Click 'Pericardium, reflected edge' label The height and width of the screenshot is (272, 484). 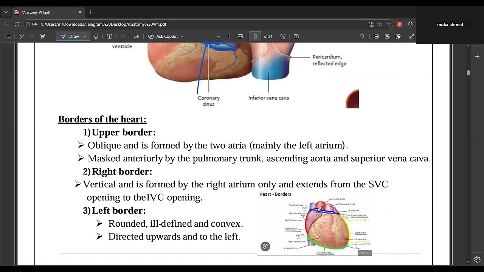coord(329,60)
